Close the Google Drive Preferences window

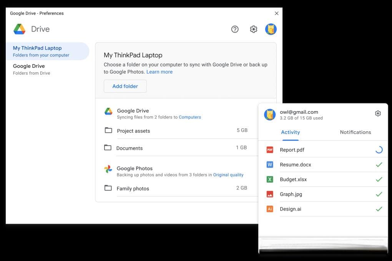coord(276,13)
